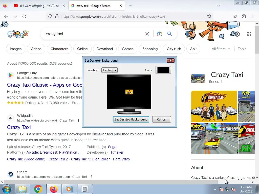Open more options for Steam result
Image resolution: width=259 pixels, height=194 pixels.
pyautogui.click(x=91, y=177)
